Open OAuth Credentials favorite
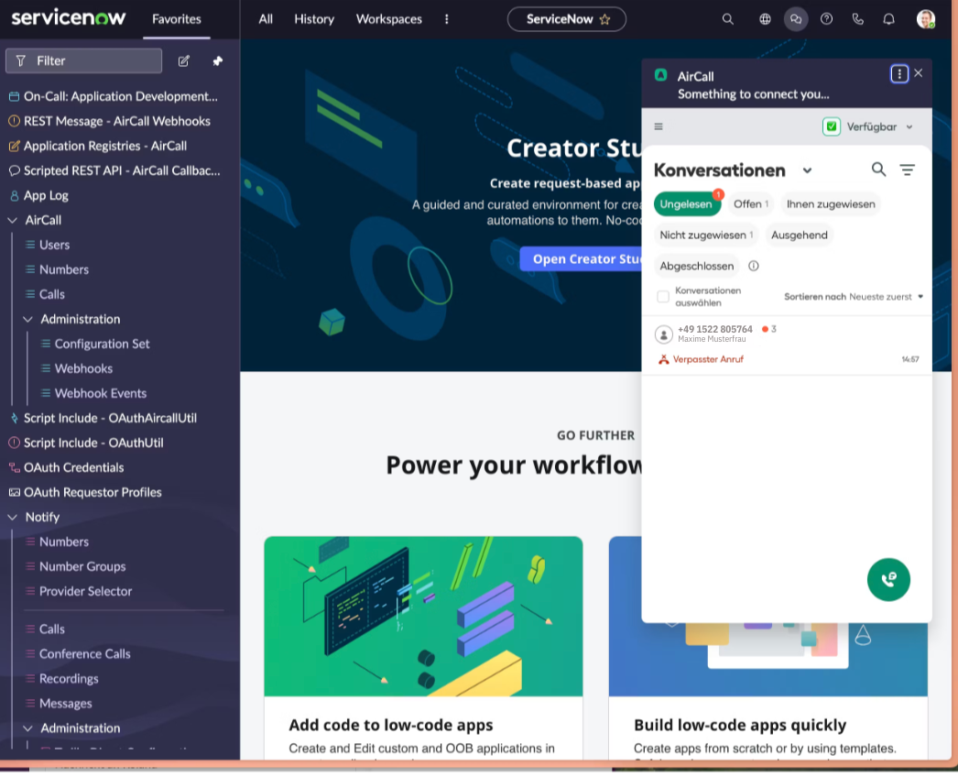Screen dimensions: 958x777 click(73, 467)
